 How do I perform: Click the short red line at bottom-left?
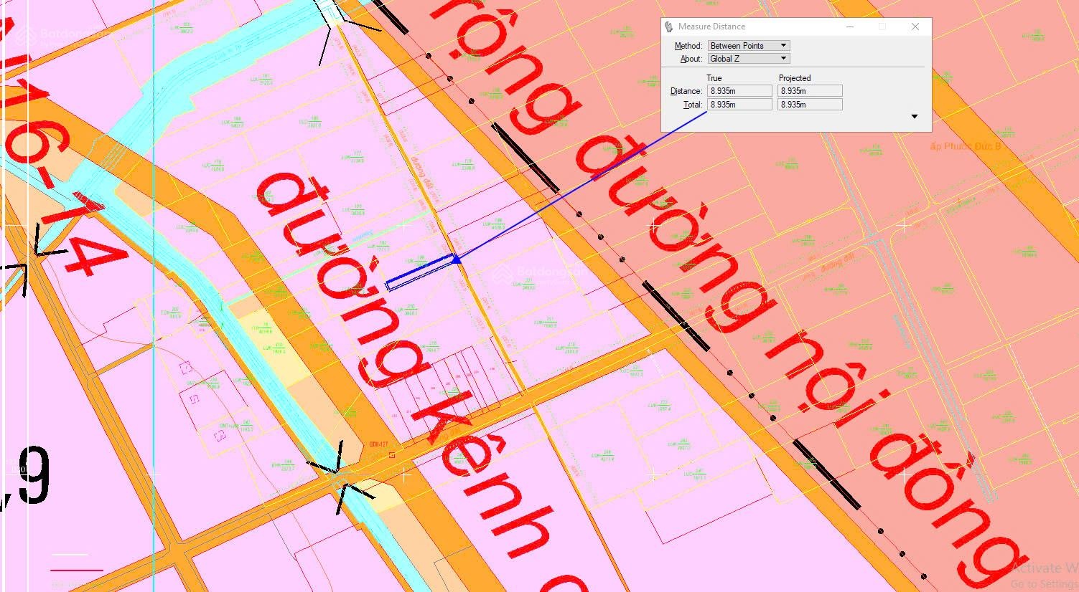77,570
